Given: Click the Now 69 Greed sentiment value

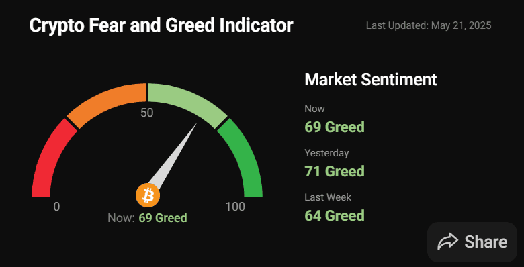Looking at the screenshot, I should 334,127.
